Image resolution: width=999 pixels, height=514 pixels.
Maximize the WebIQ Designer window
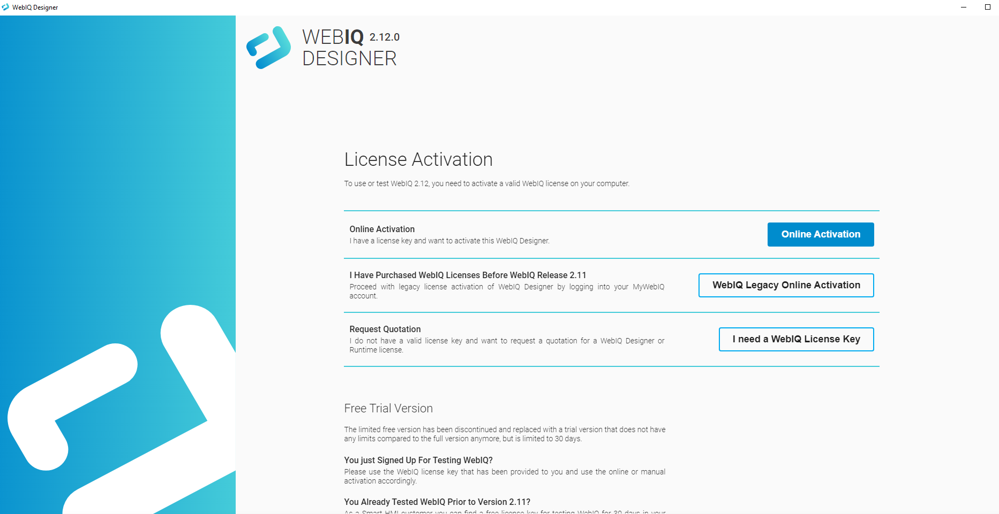tap(988, 7)
